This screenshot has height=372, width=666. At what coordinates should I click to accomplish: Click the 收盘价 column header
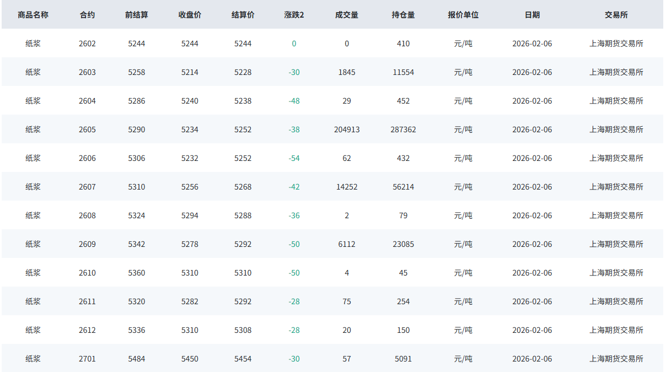click(190, 15)
